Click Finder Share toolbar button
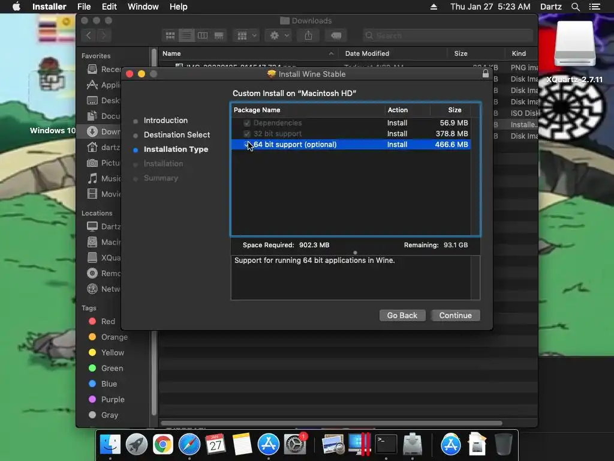Screen dimensions: 614x461 pyautogui.click(x=309, y=35)
